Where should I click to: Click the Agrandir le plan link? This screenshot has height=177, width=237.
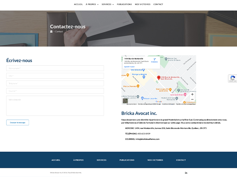pyautogui.click(x=129, y=67)
